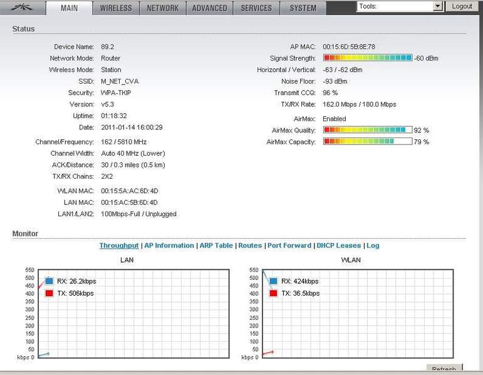Select the SSID value M_NET_CVA
The image size is (483, 375).
[120, 81]
